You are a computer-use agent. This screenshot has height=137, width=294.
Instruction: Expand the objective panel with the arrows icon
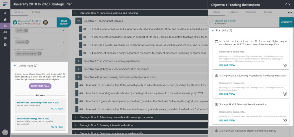[x=286, y=4]
